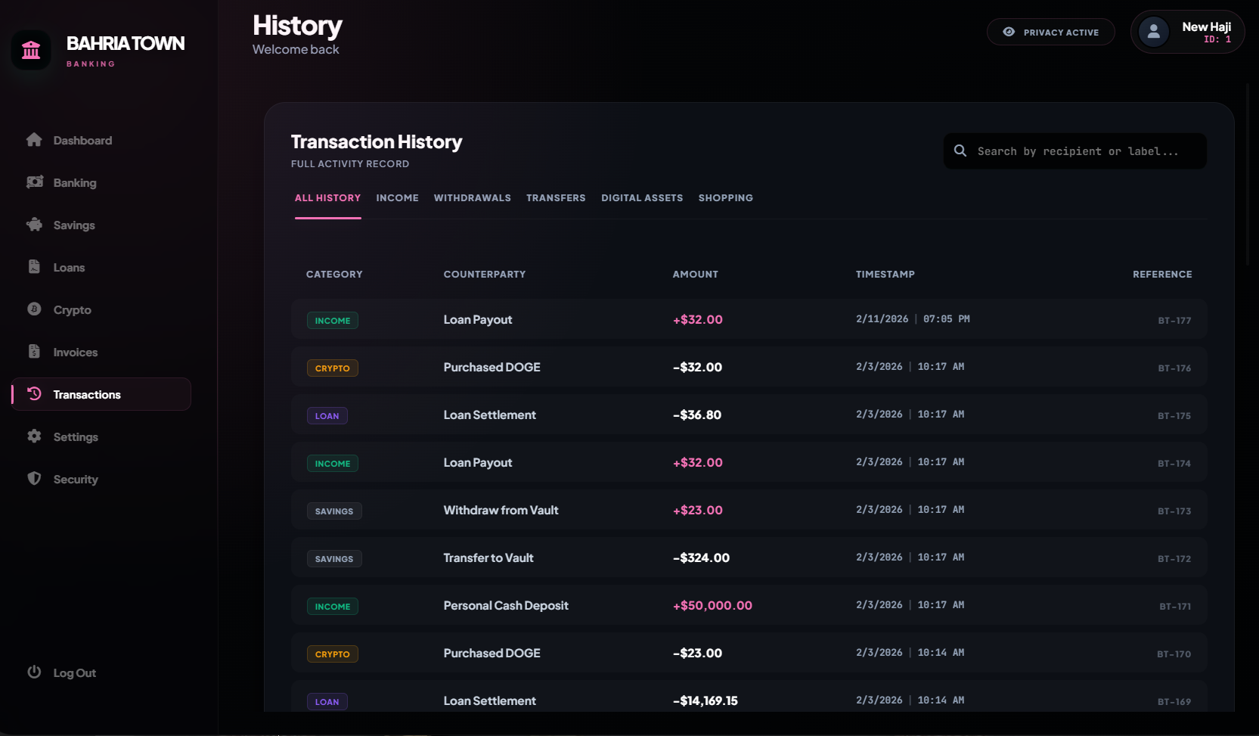Select the Digital Assets tab
This screenshot has width=1259, height=736.
coord(642,198)
